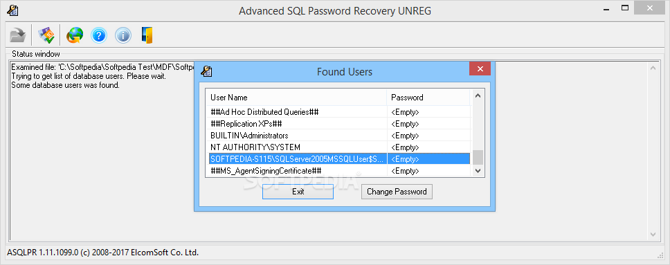Click user list scrollbar down arrow
Image resolution: width=670 pixels, height=265 pixels.
pos(478,170)
